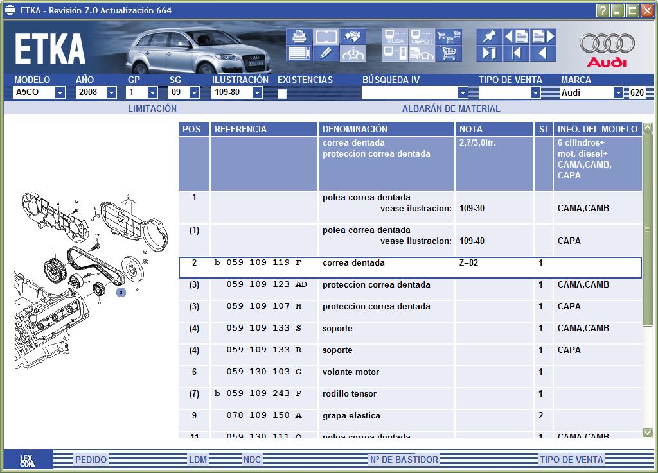This screenshot has height=473, width=658.
Task: Select rodillo tensor row 059 109 243 P
Action: [x=410, y=399]
